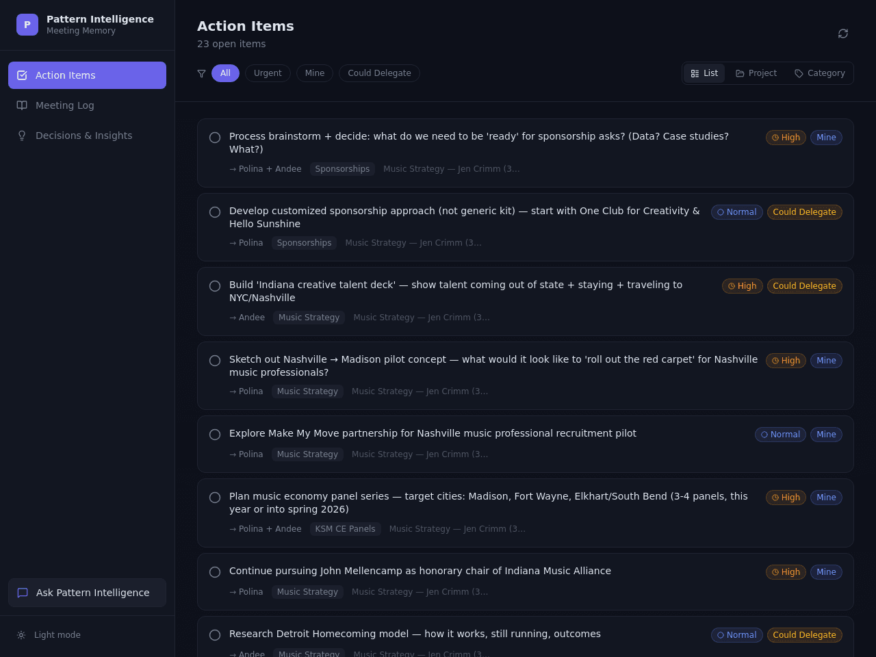Select the All filter chip
Viewport: 876px width, 657px height.
[225, 73]
